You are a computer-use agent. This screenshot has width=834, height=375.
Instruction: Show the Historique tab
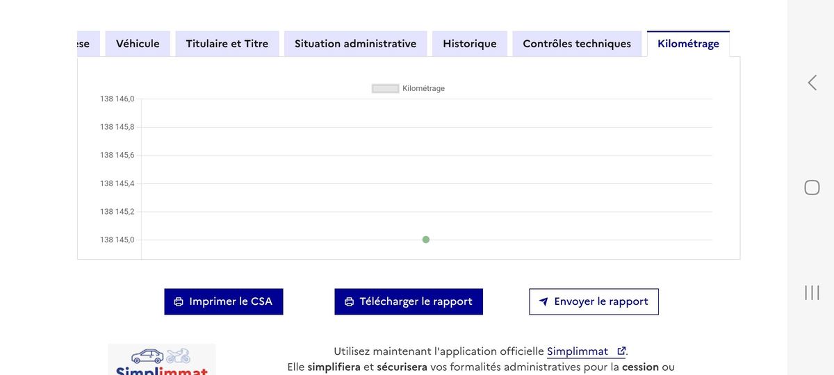pyautogui.click(x=470, y=44)
